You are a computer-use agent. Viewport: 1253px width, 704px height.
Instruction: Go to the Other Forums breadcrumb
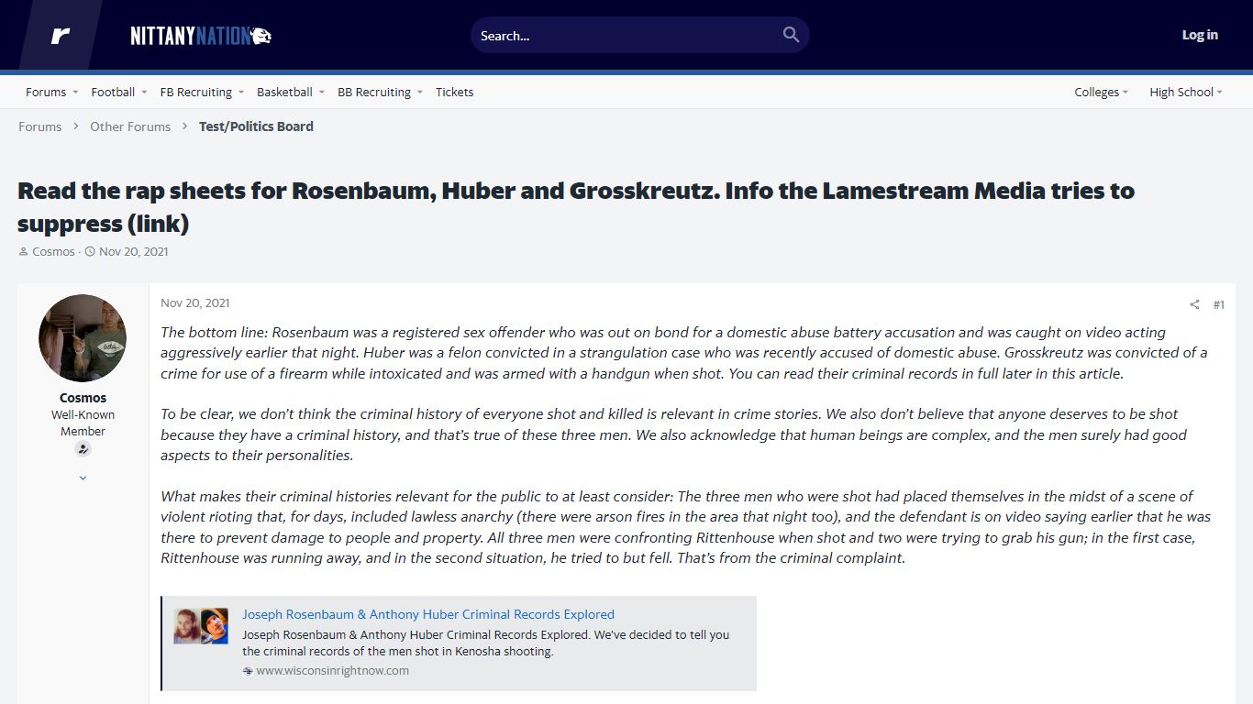[x=130, y=126]
